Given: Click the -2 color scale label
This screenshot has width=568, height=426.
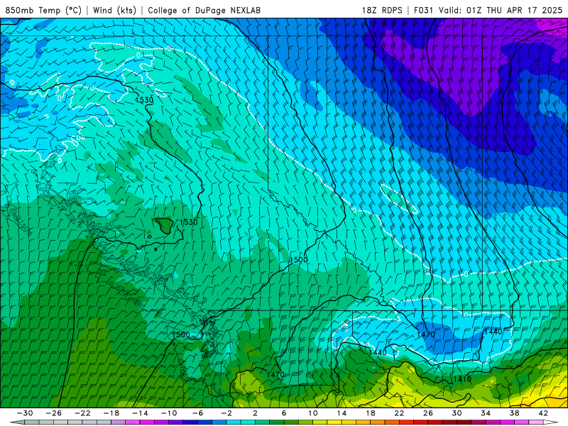Looking at the screenshot, I should [226, 413].
